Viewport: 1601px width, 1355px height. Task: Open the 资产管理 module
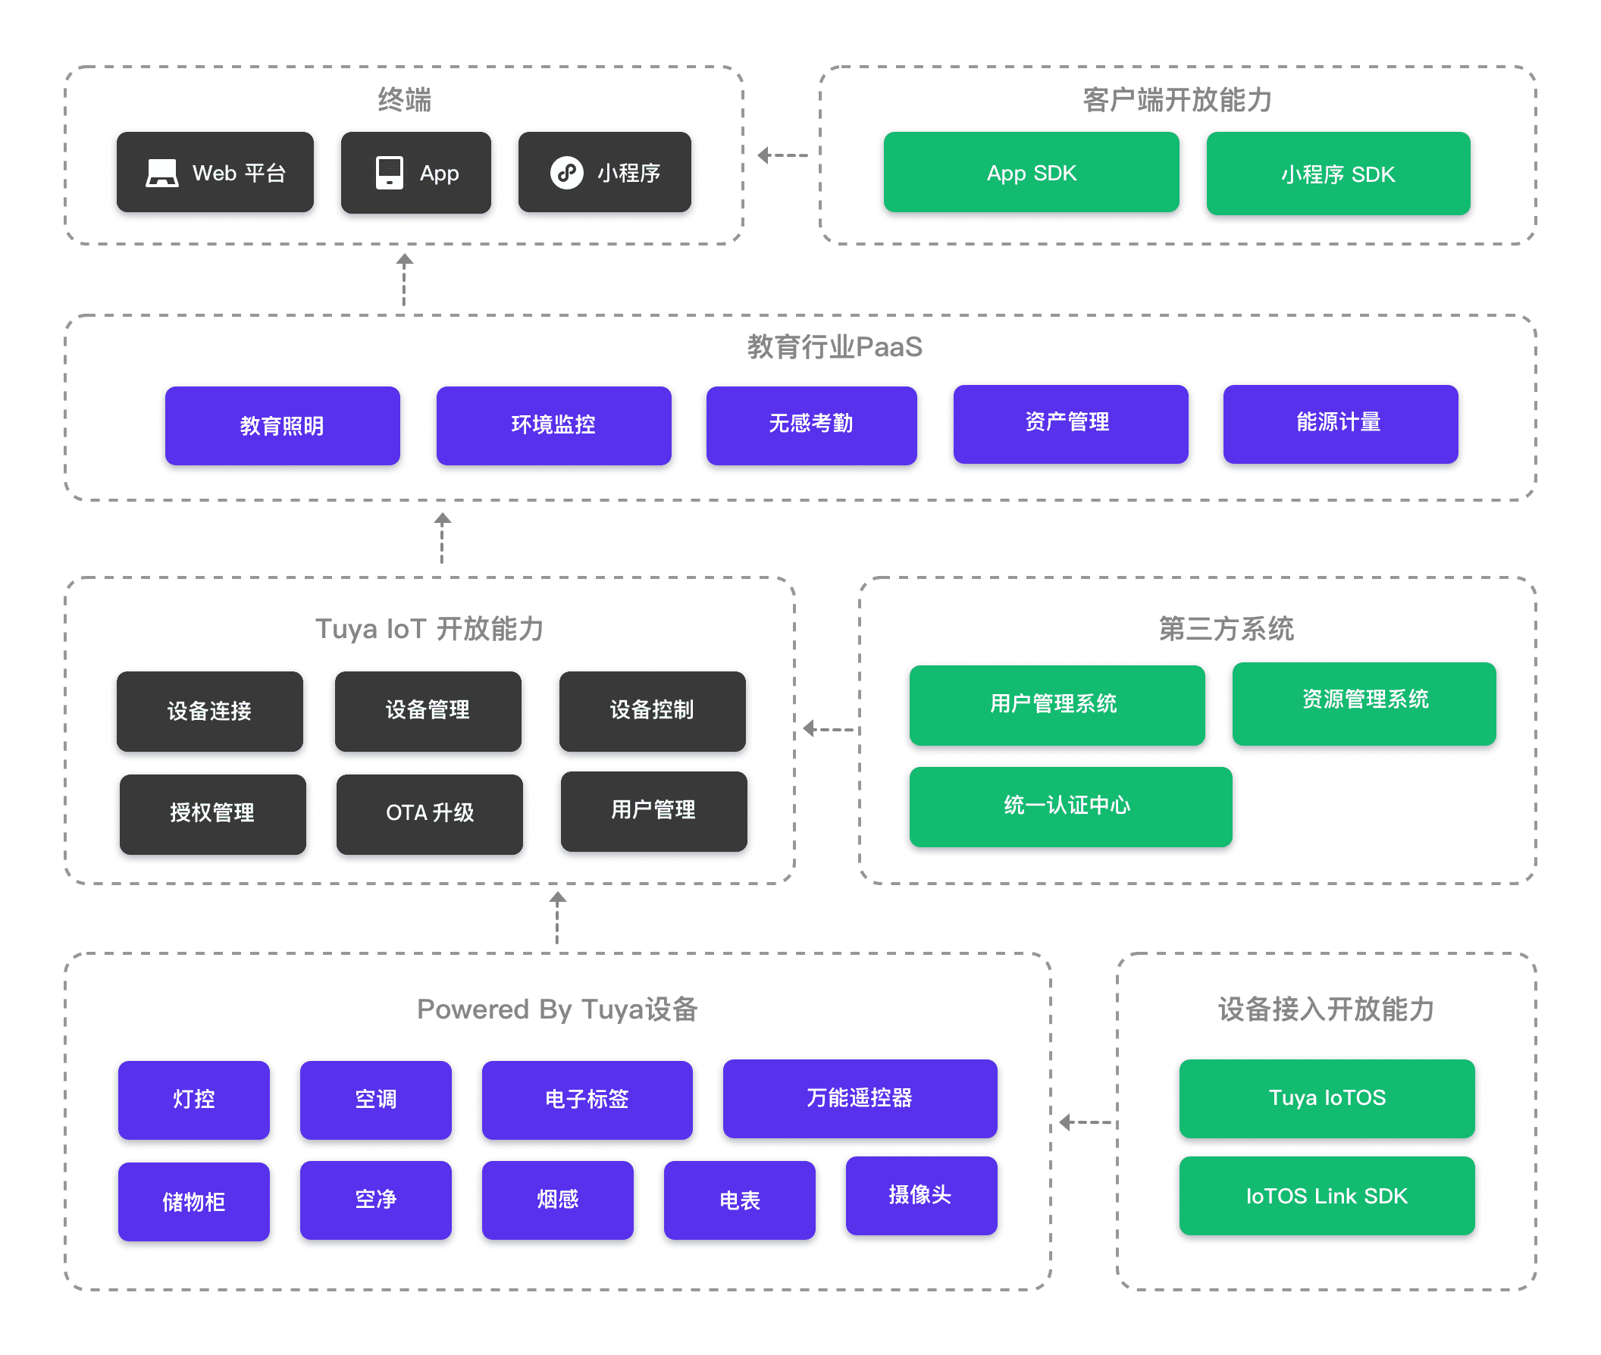1070,424
